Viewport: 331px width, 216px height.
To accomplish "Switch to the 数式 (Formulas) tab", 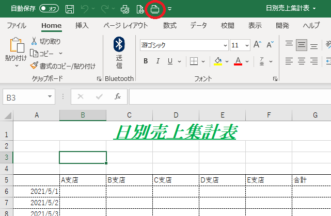I will (169, 26).
